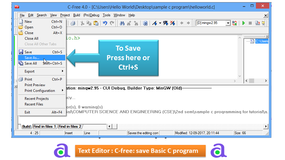285x160 pixels.
Task: Click the Find Next binoculars icon
Action: (129, 23)
